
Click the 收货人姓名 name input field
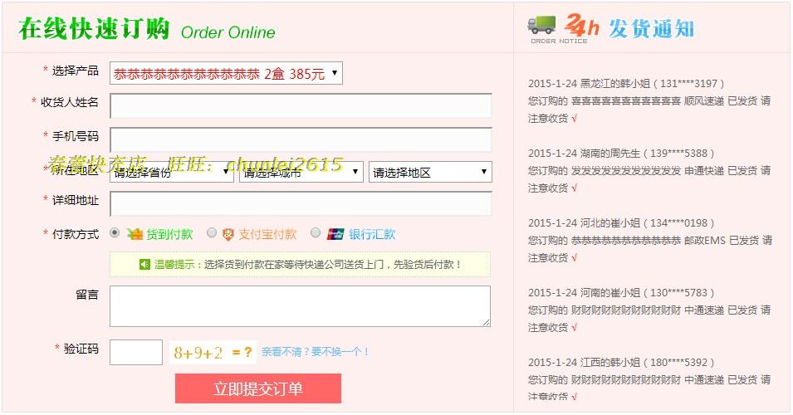click(301, 105)
